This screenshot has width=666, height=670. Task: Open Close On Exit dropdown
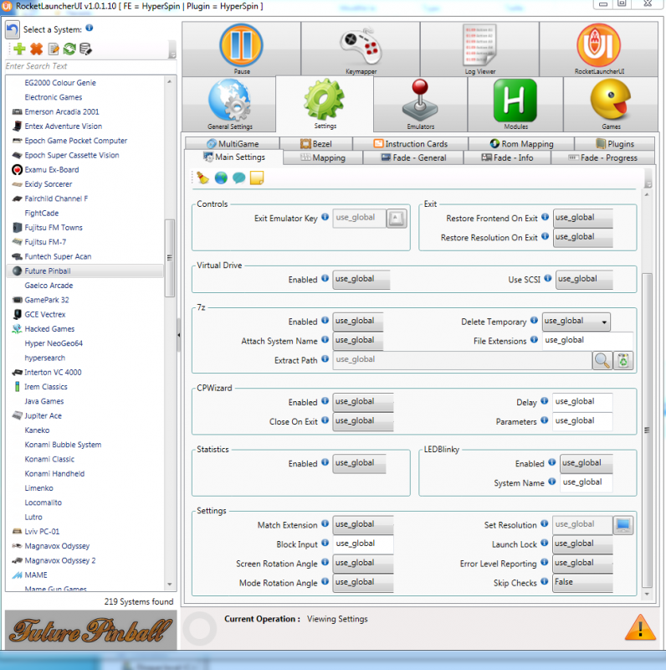point(363,421)
